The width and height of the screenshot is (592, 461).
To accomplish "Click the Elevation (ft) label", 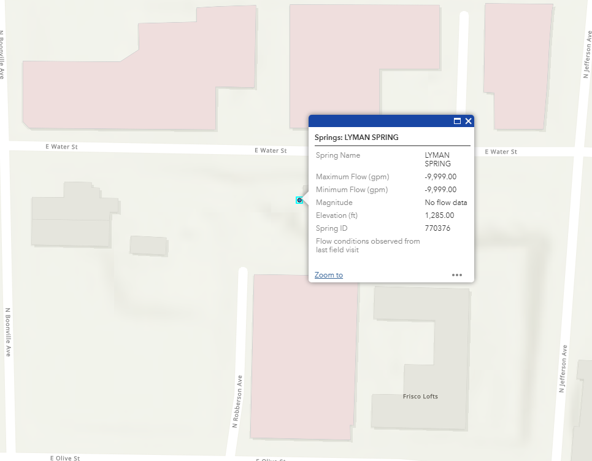I will pos(337,215).
